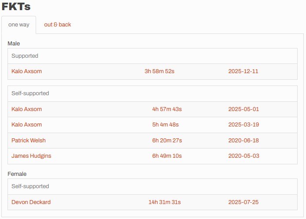Open Devon Deckard's profile link
306x219 pixels.
[31, 202]
